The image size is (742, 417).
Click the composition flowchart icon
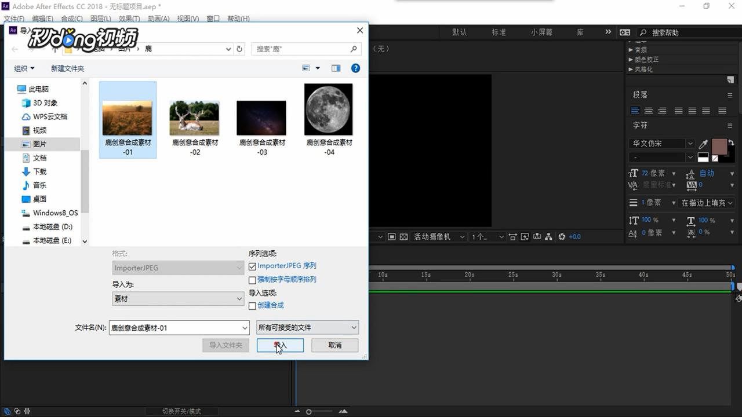pyautogui.click(x=549, y=237)
